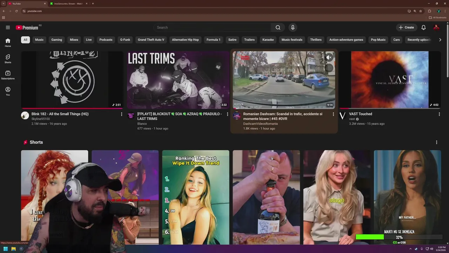
Task: Open File Explorer from the taskbar
Action: point(13,249)
